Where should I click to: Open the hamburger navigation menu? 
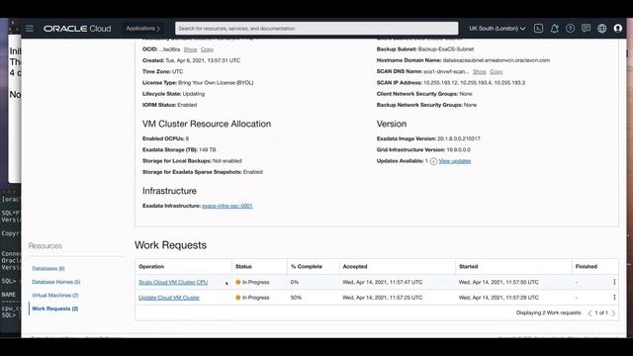tap(30, 29)
